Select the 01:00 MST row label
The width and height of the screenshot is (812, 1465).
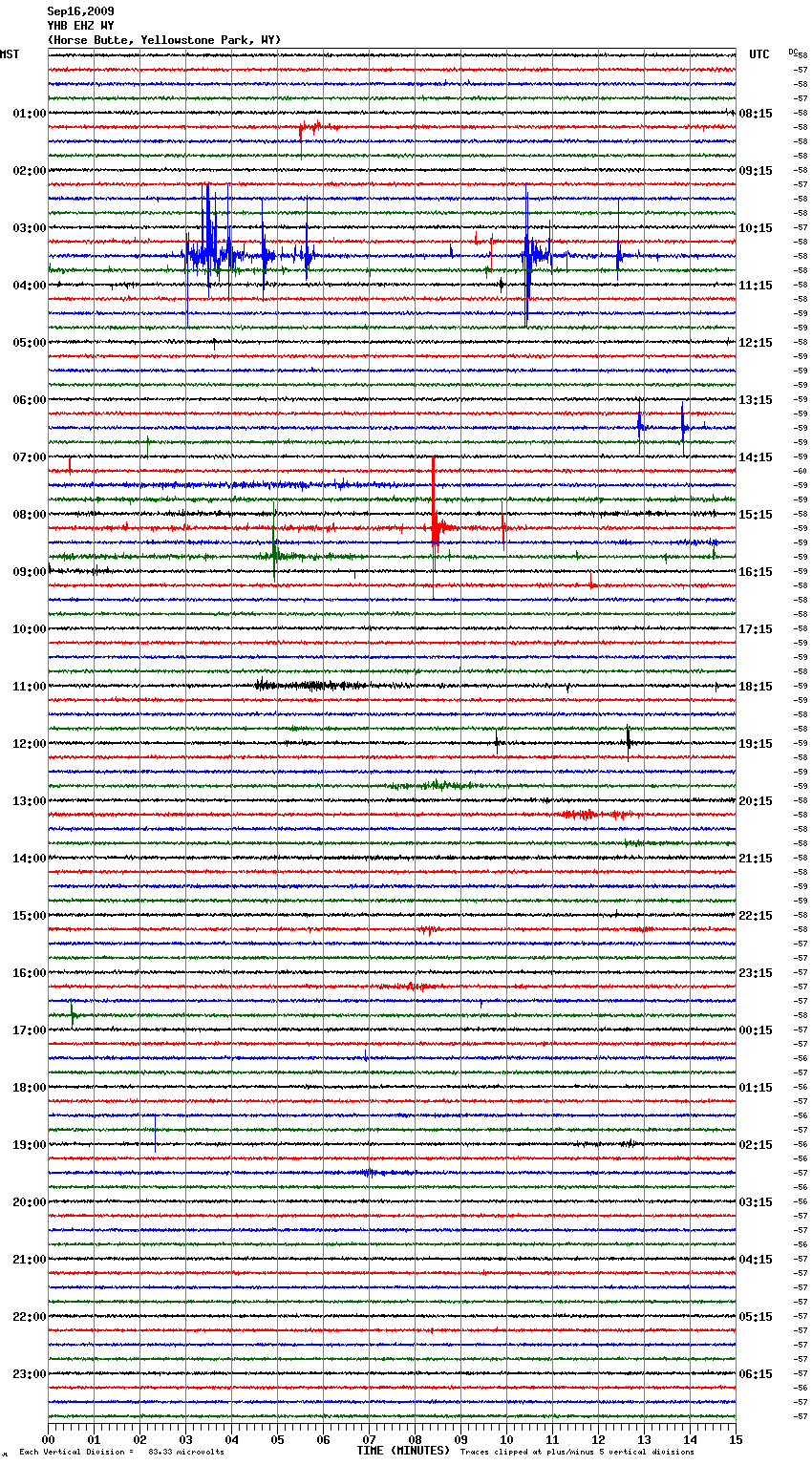click(29, 114)
